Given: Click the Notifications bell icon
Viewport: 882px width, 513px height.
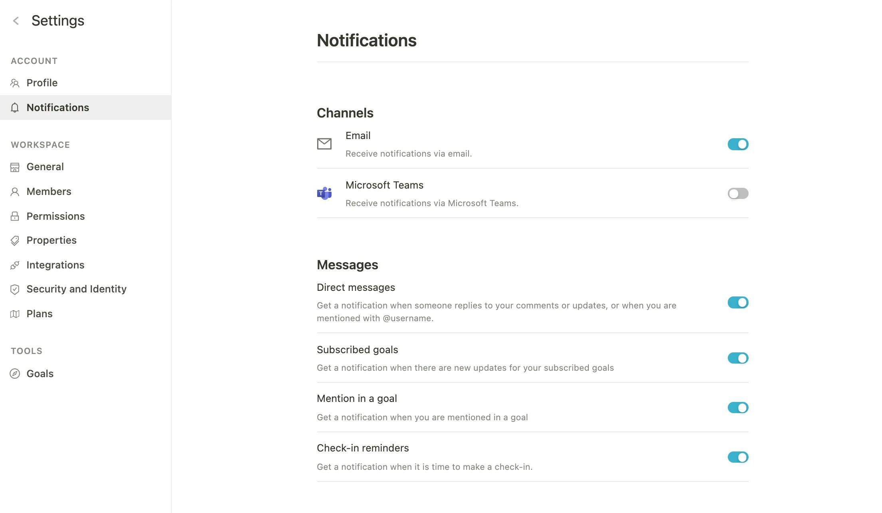Looking at the screenshot, I should click(15, 108).
